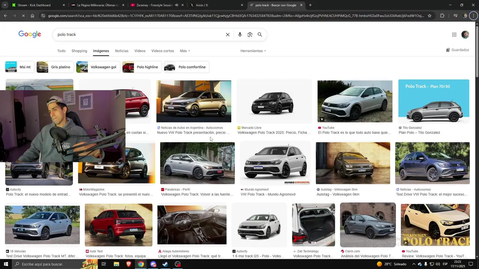Open the Clarín.com Polo Track analysis image
The height and width of the screenshot is (269, 479).
(x=368, y=225)
